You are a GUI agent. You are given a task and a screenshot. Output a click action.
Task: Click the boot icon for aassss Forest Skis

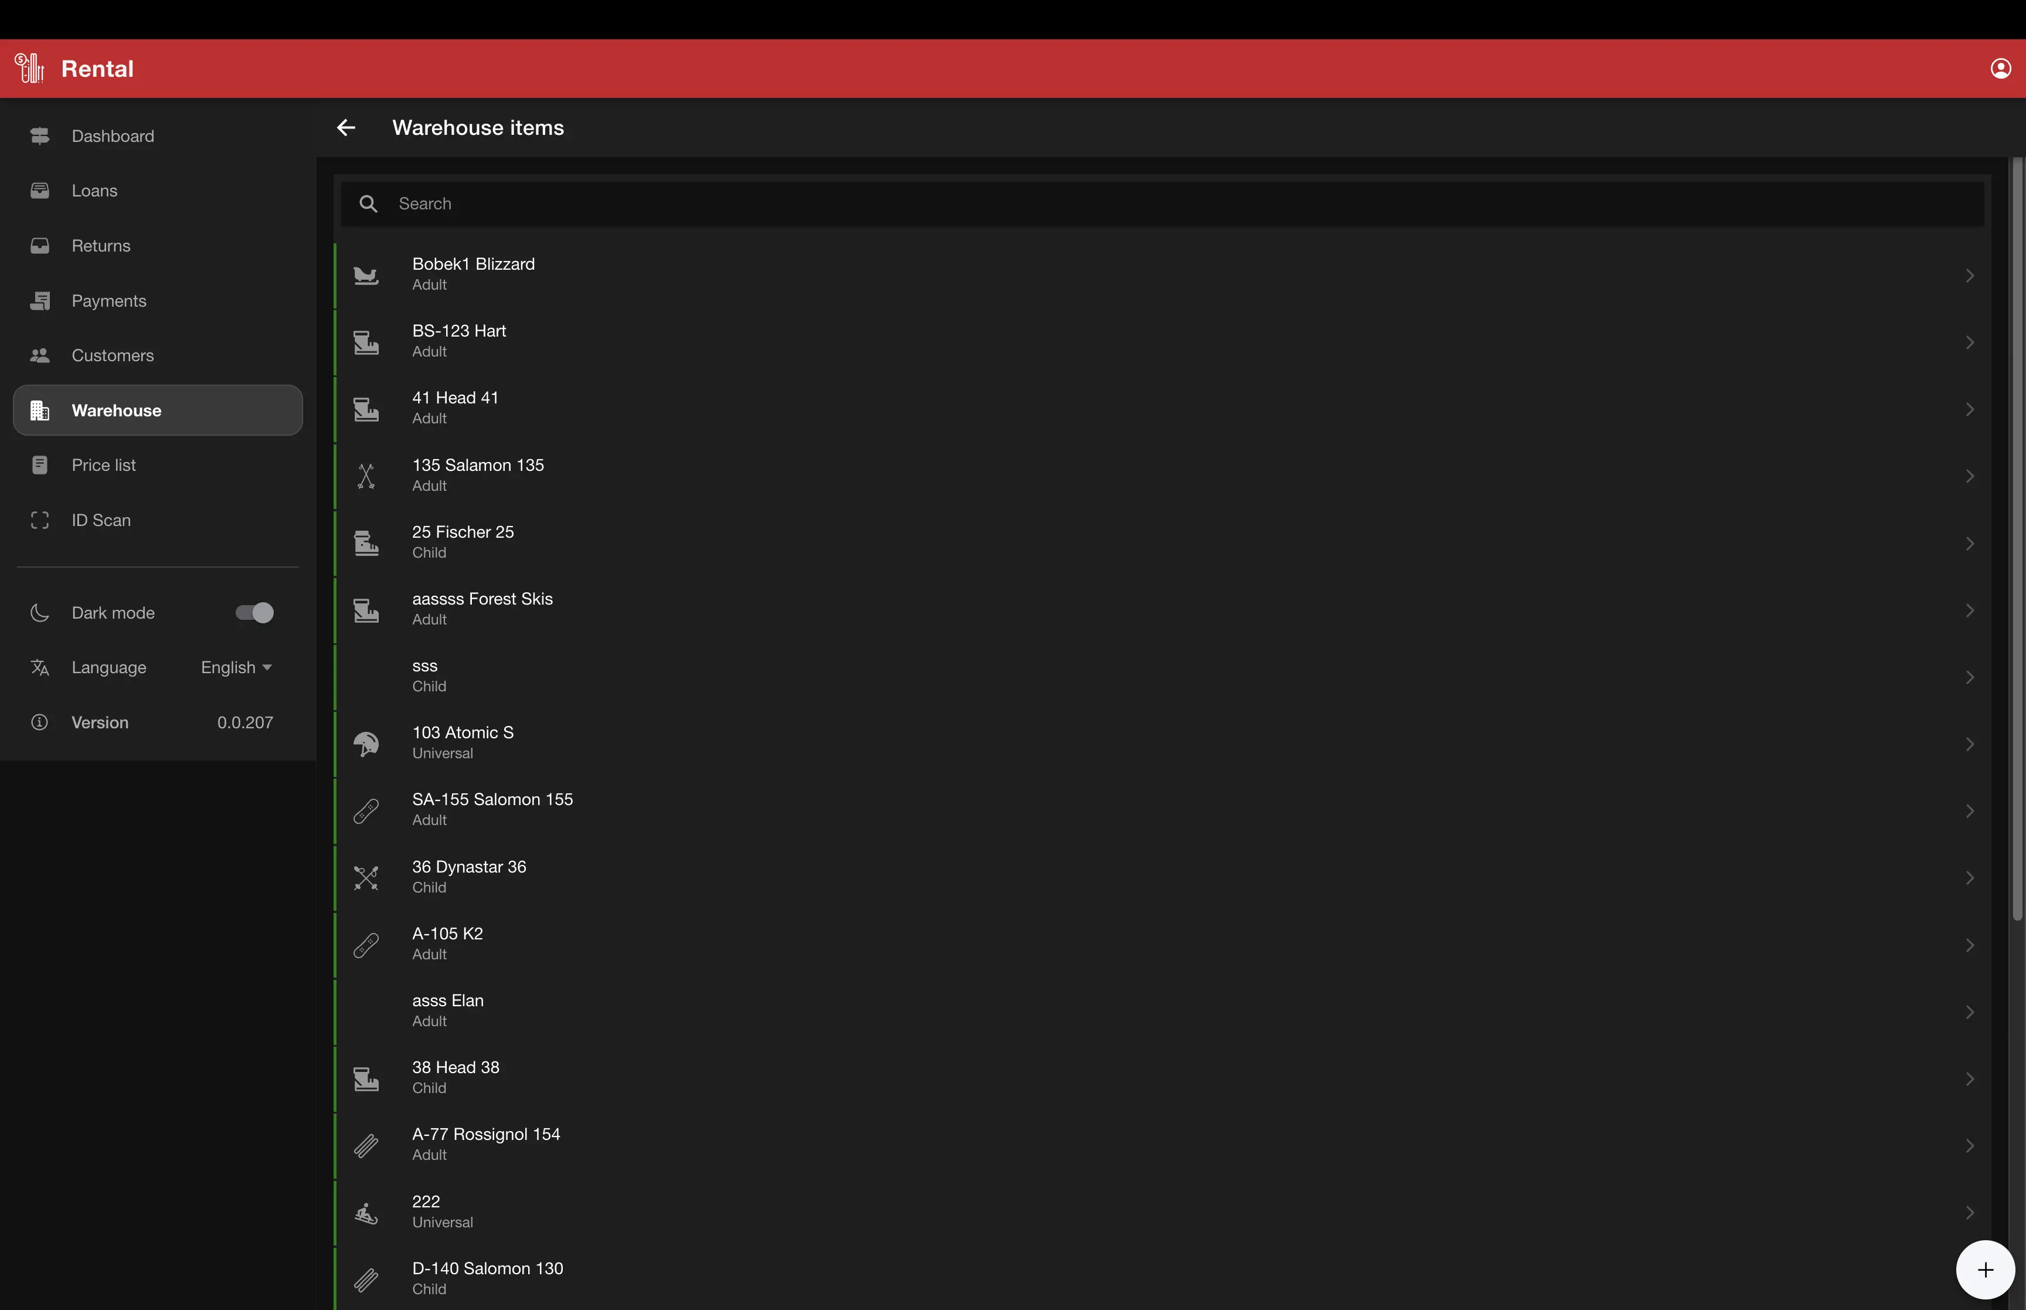[x=366, y=610]
